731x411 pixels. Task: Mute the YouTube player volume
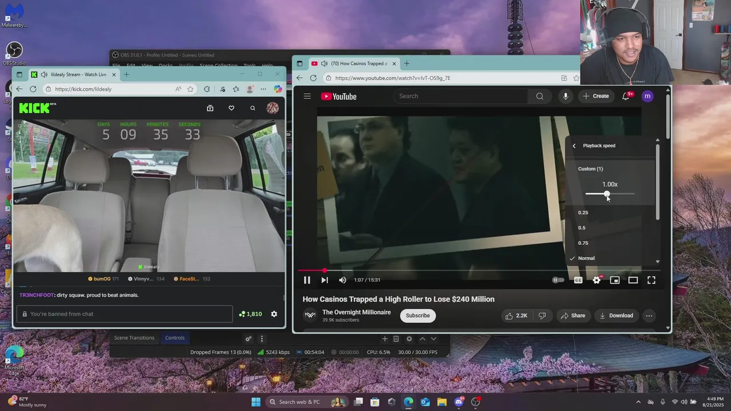pyautogui.click(x=343, y=280)
